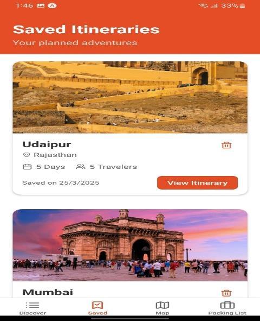
Task: Tap the suitcase Packing List icon
Action: click(227, 305)
